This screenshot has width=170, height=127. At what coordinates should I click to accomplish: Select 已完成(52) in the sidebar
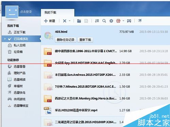coord(21,39)
